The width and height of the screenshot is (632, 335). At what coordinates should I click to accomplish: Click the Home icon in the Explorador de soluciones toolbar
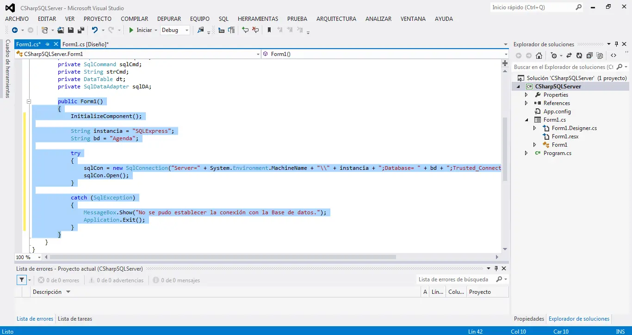pos(539,56)
